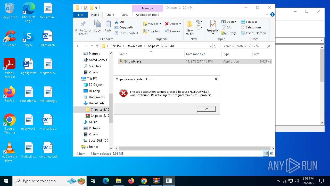The height and width of the screenshot is (186, 330).
Task: Open the File menu tab
Action: pos(80,15)
